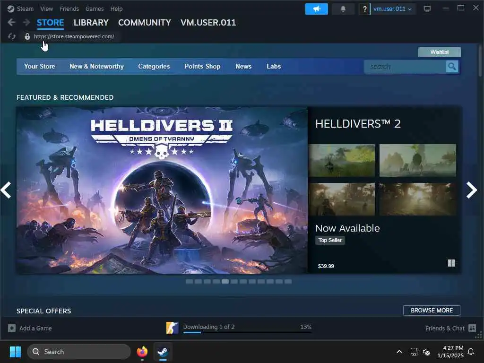Click the HELLDIVERS™ 2 title
484x363 pixels.
click(x=358, y=124)
